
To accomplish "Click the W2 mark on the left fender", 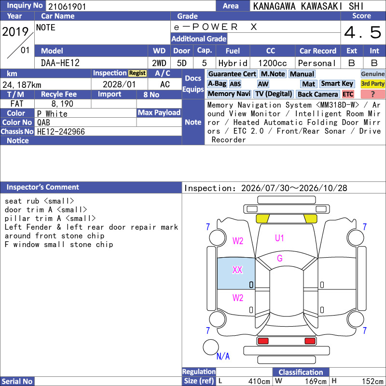I will pyautogui.click(x=238, y=241).
